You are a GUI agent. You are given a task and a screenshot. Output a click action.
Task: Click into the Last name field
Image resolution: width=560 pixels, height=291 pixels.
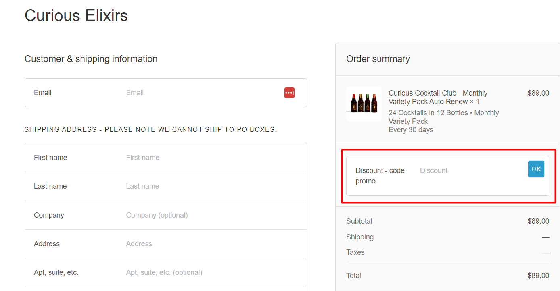(166, 186)
